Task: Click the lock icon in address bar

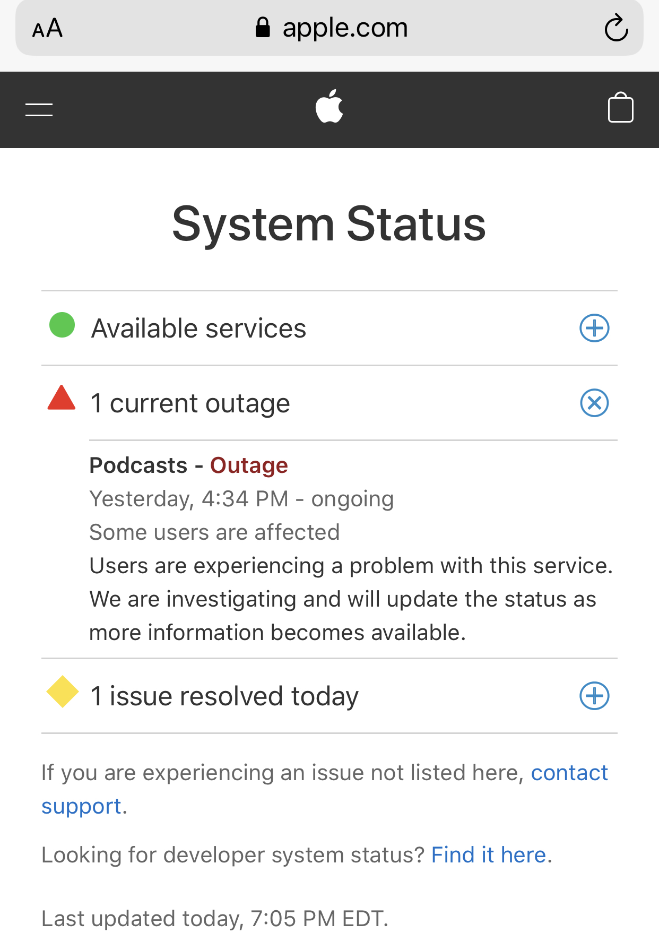Action: [x=263, y=28]
